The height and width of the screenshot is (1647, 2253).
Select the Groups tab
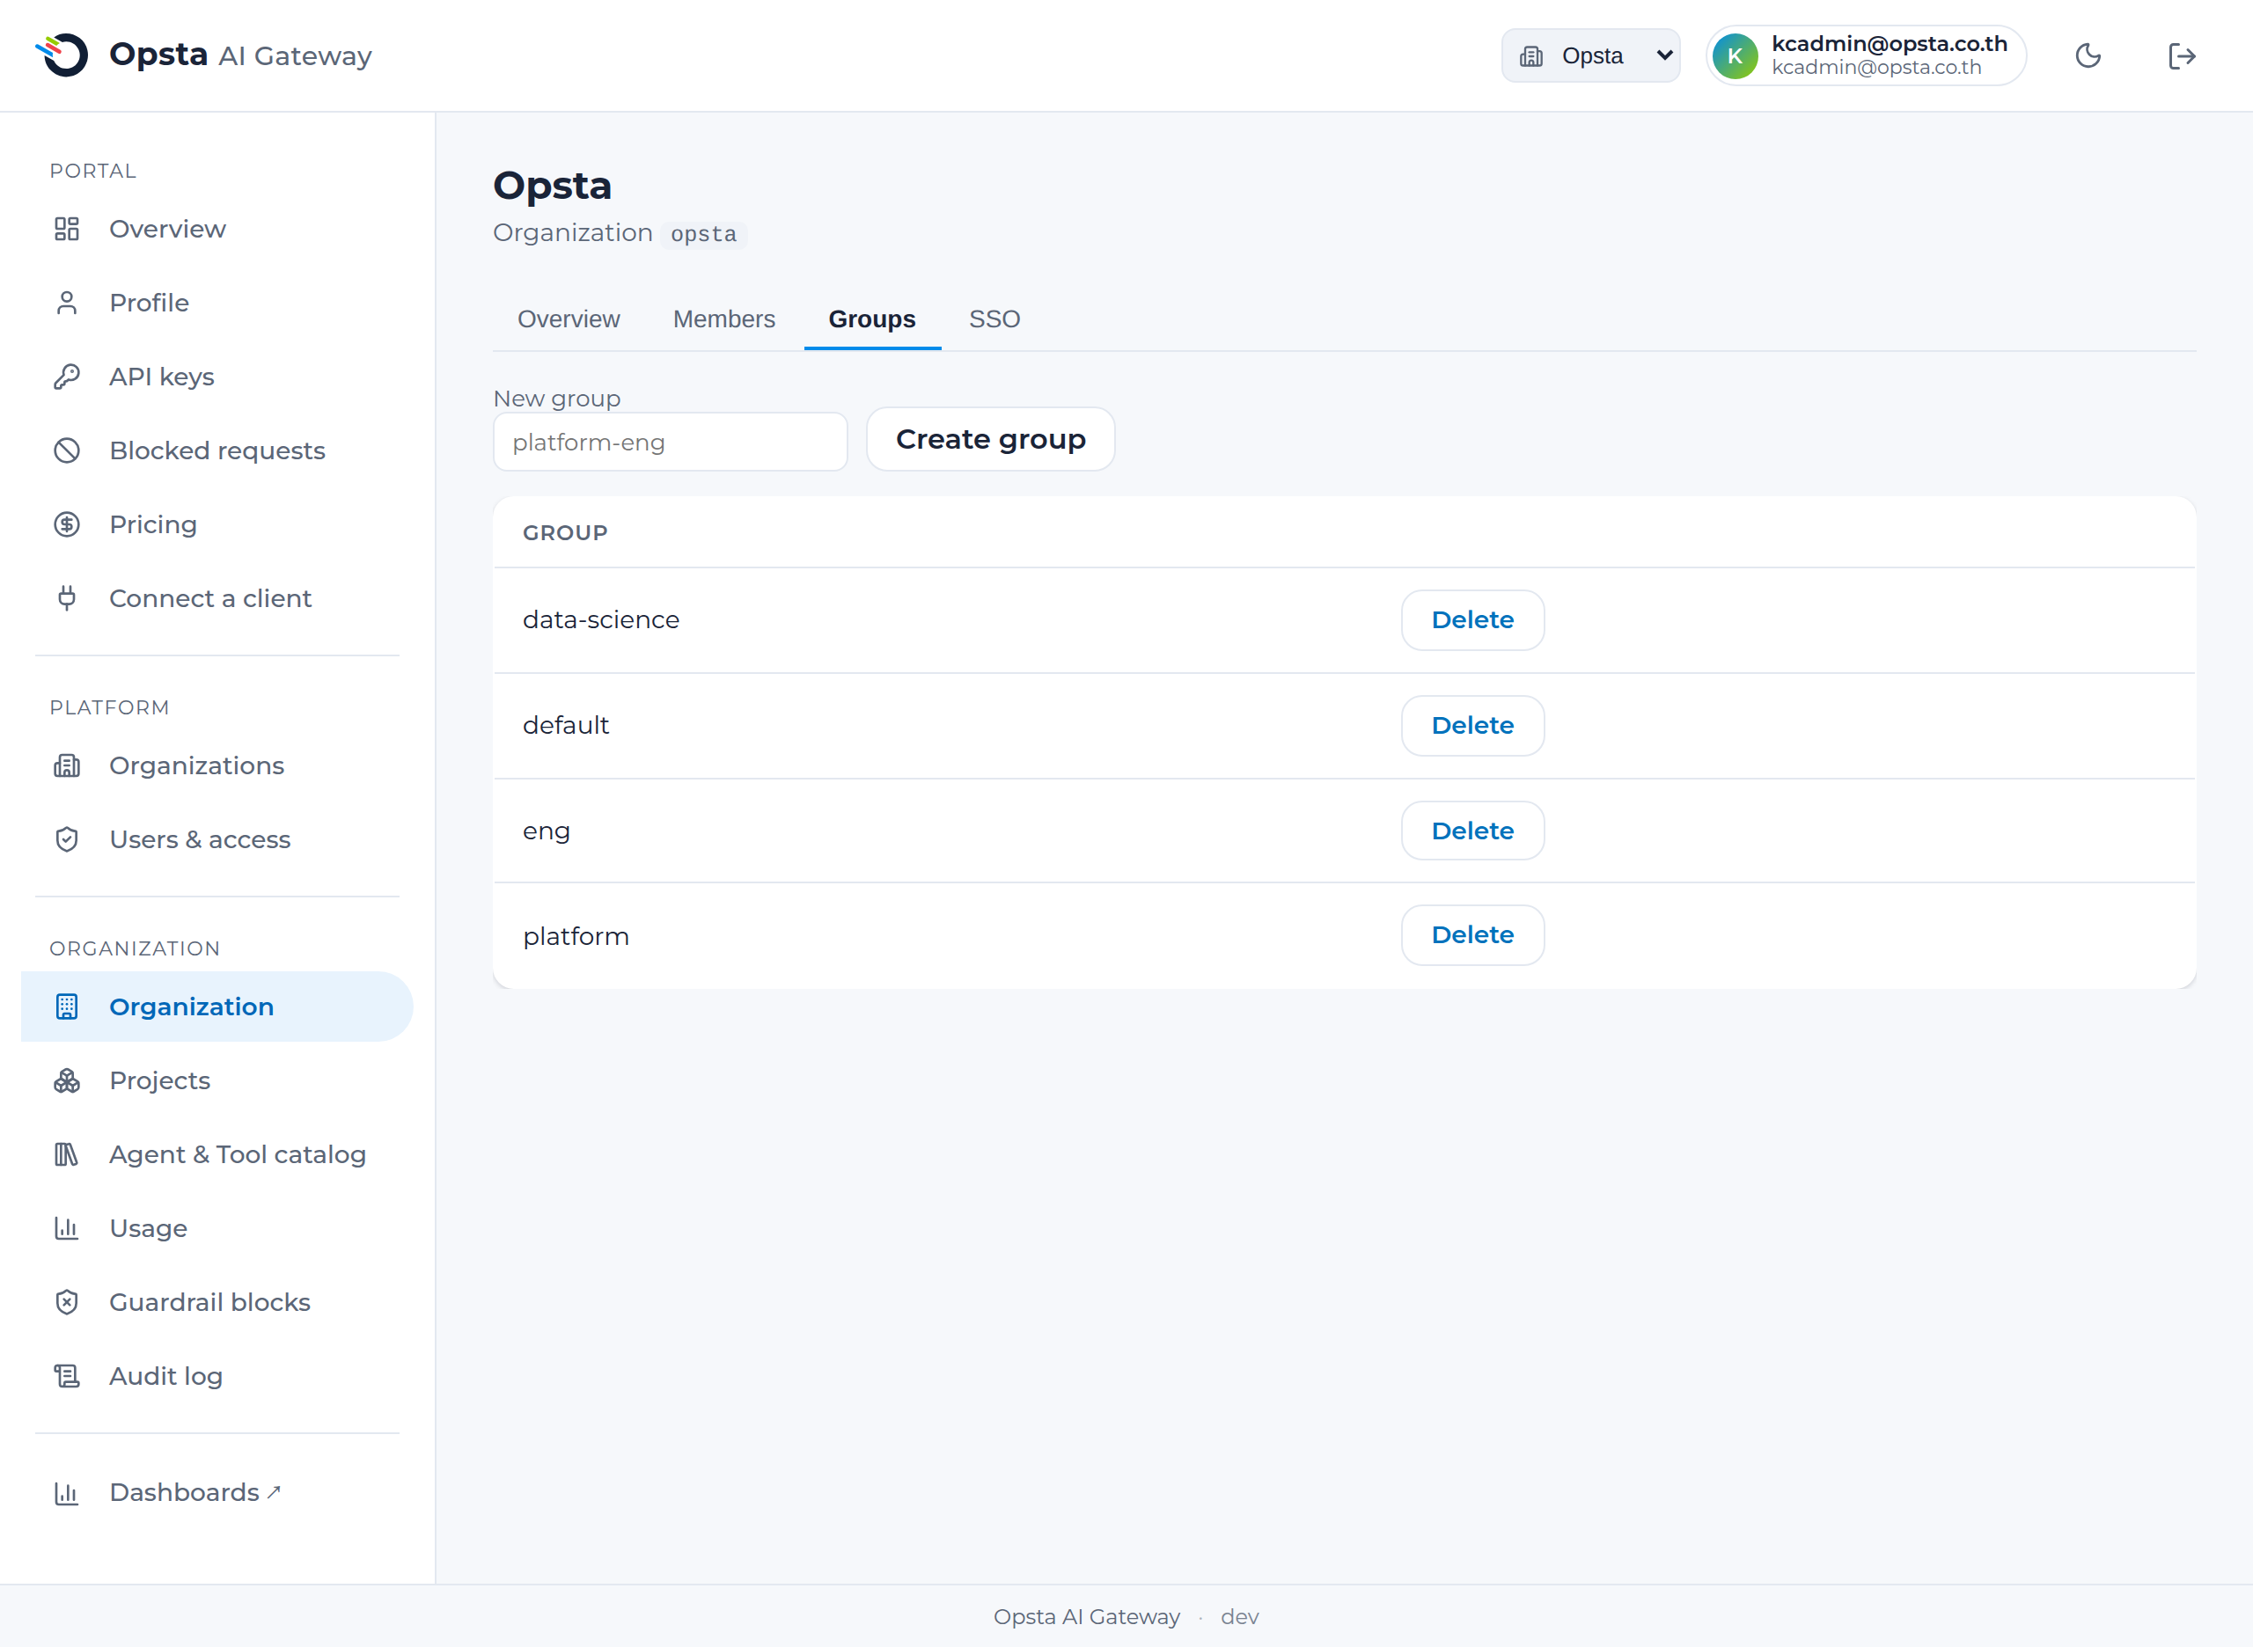(871, 319)
